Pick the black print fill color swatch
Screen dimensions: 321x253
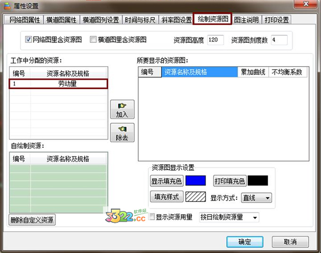[x=258, y=180]
